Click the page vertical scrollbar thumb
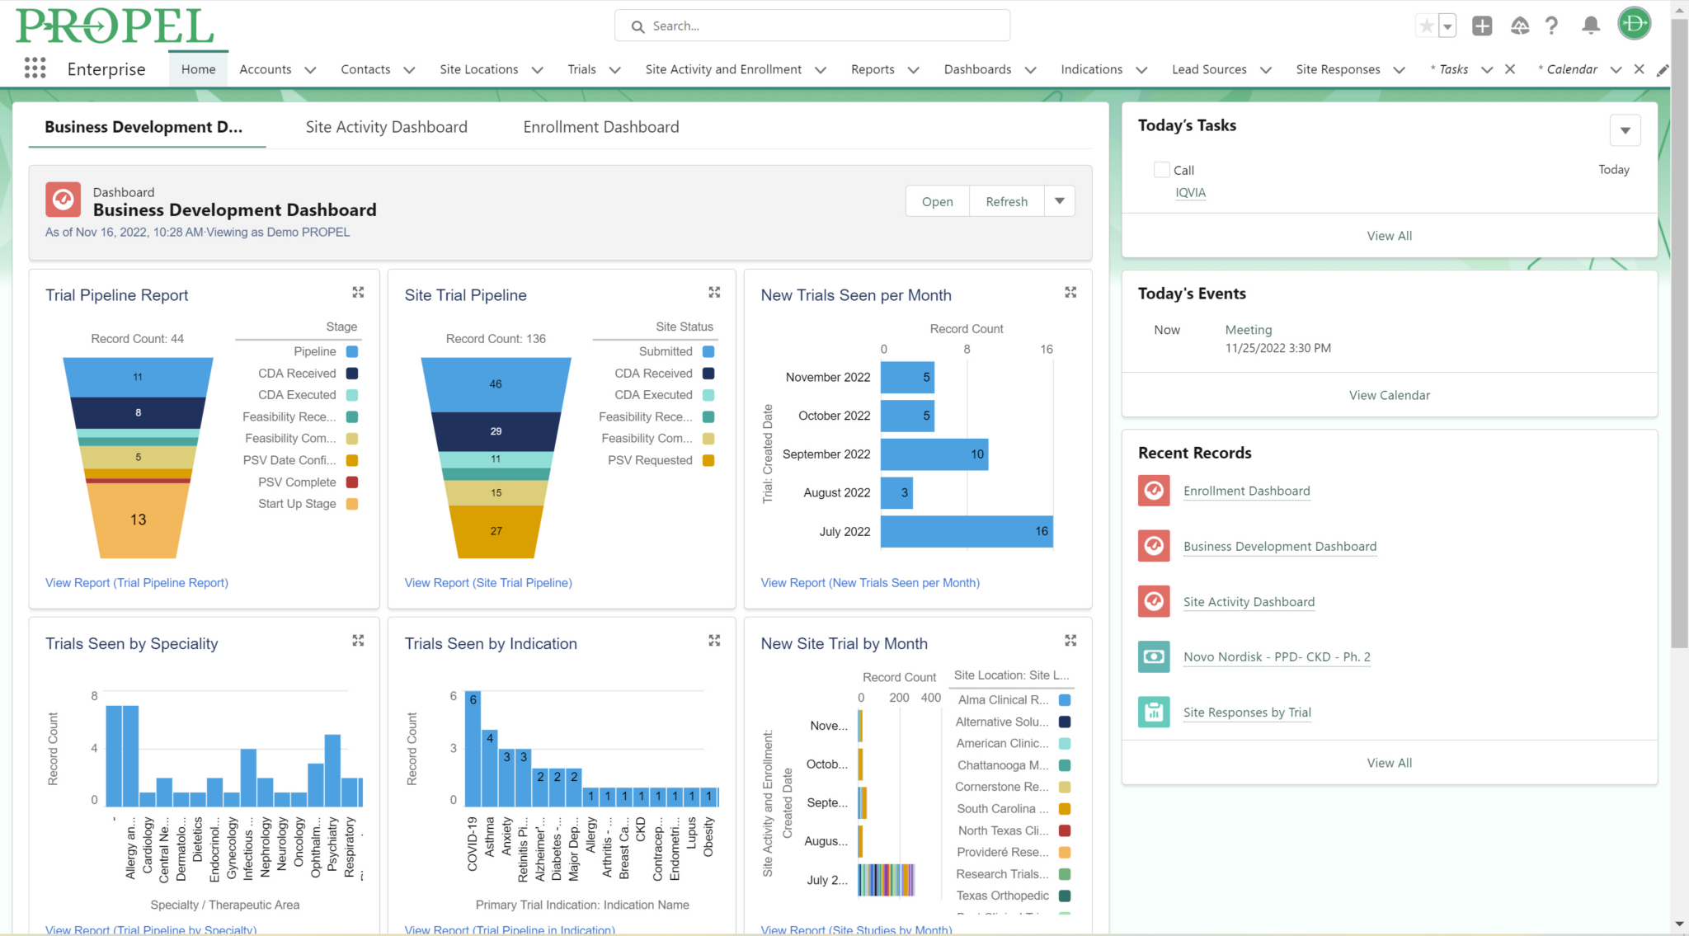Screen dimensions: 1689x936 (x=1679, y=334)
